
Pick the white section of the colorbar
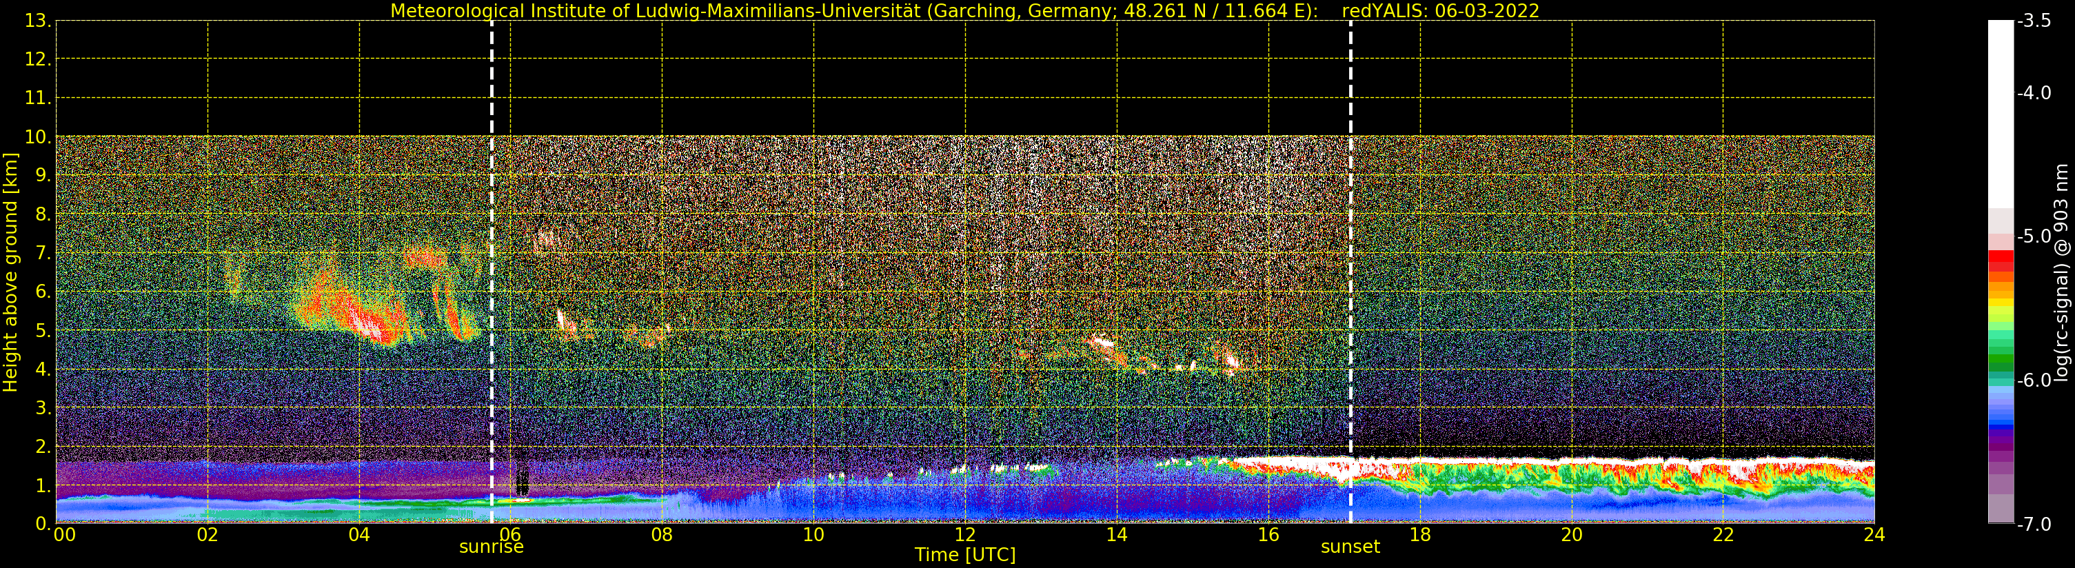[x=2001, y=113]
